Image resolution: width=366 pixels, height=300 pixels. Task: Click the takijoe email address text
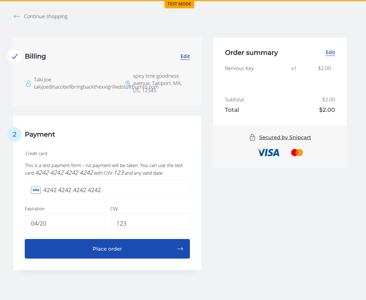96,87
